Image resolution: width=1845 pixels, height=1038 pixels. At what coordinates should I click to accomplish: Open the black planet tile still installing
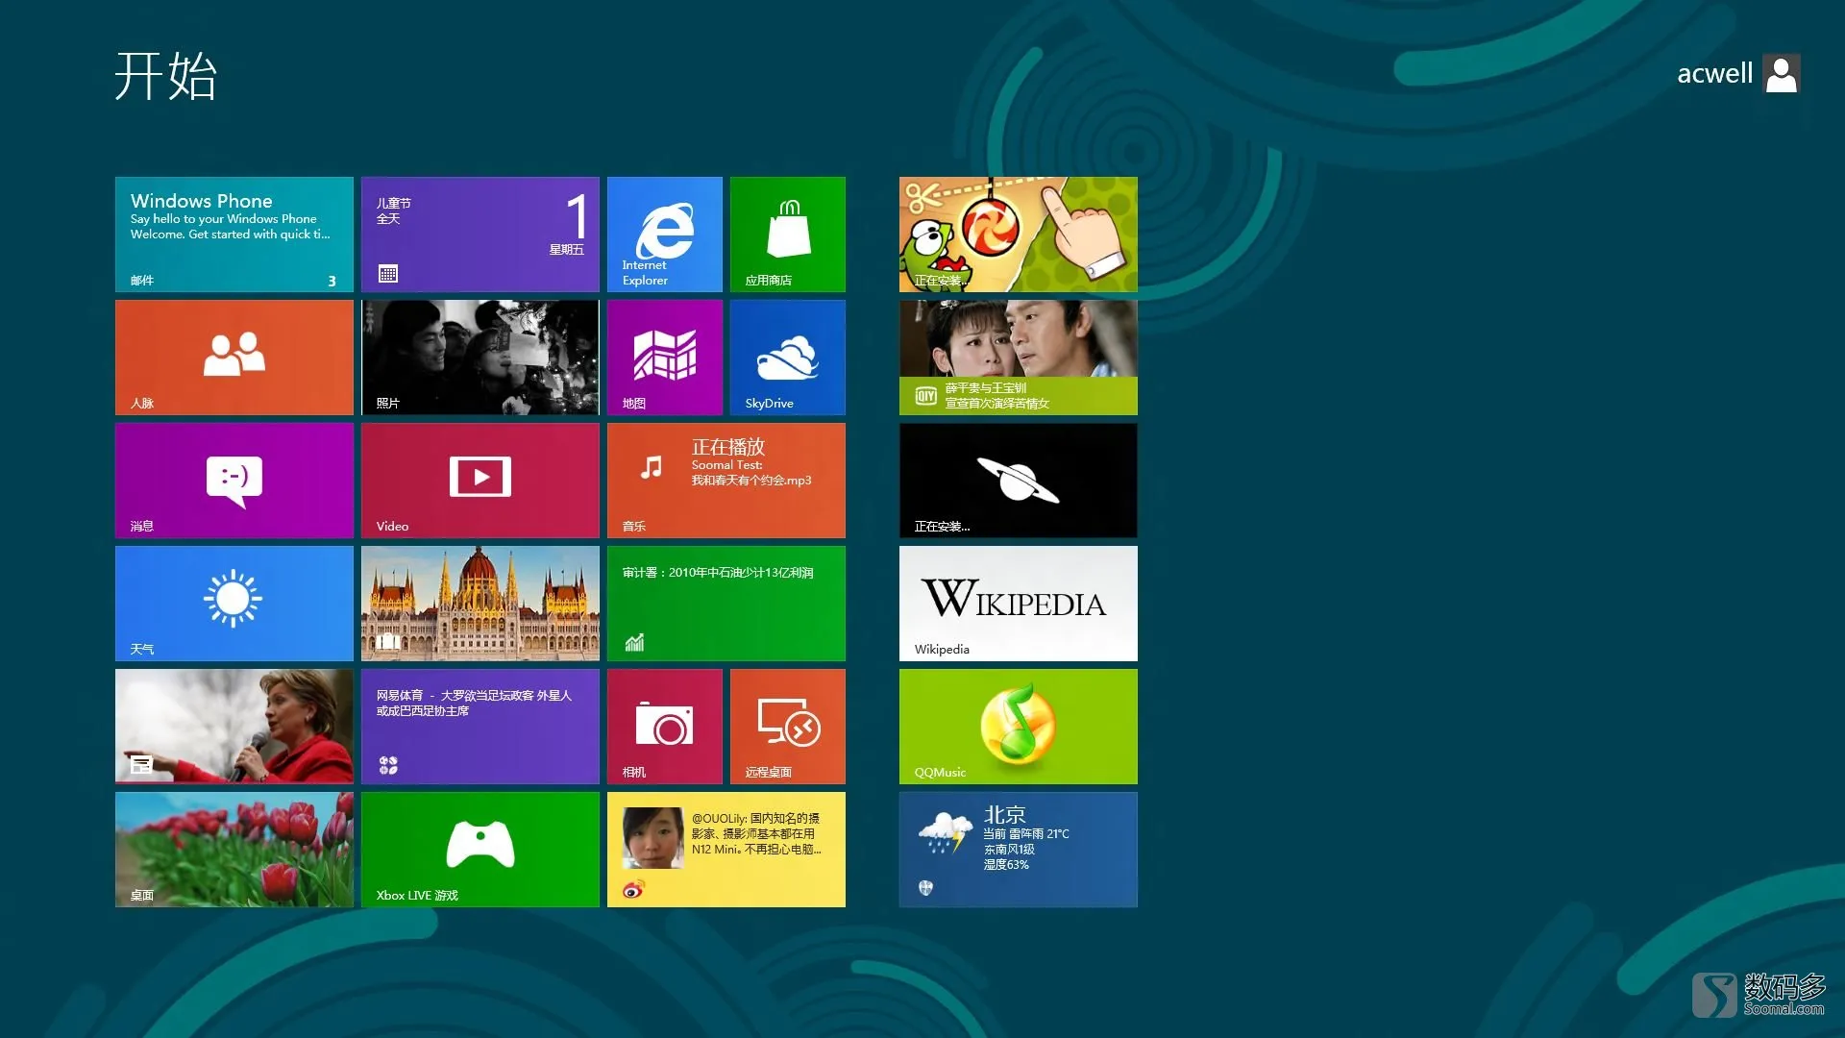click(1019, 481)
